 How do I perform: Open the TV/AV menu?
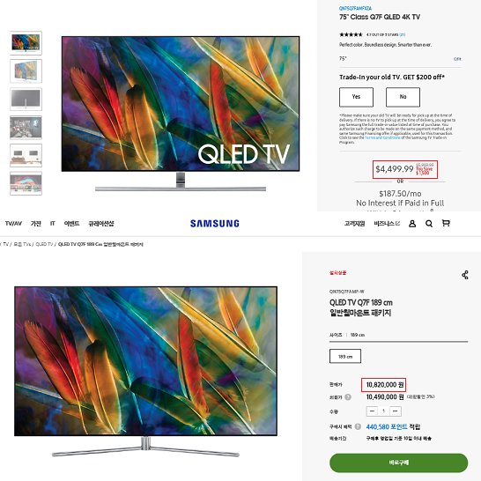point(13,224)
